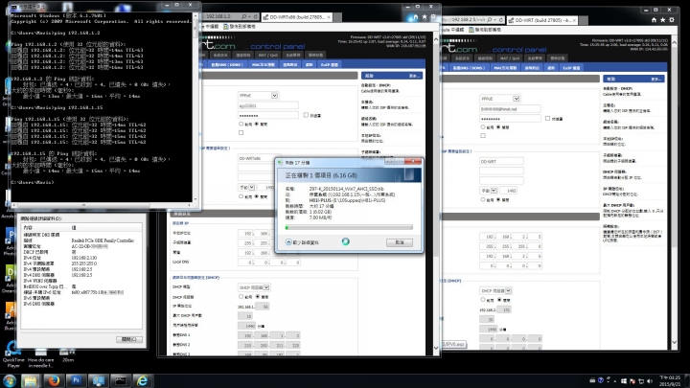Open the MAC sub-tab in left DD-WRT page
The image size is (690, 388).
[264, 65]
